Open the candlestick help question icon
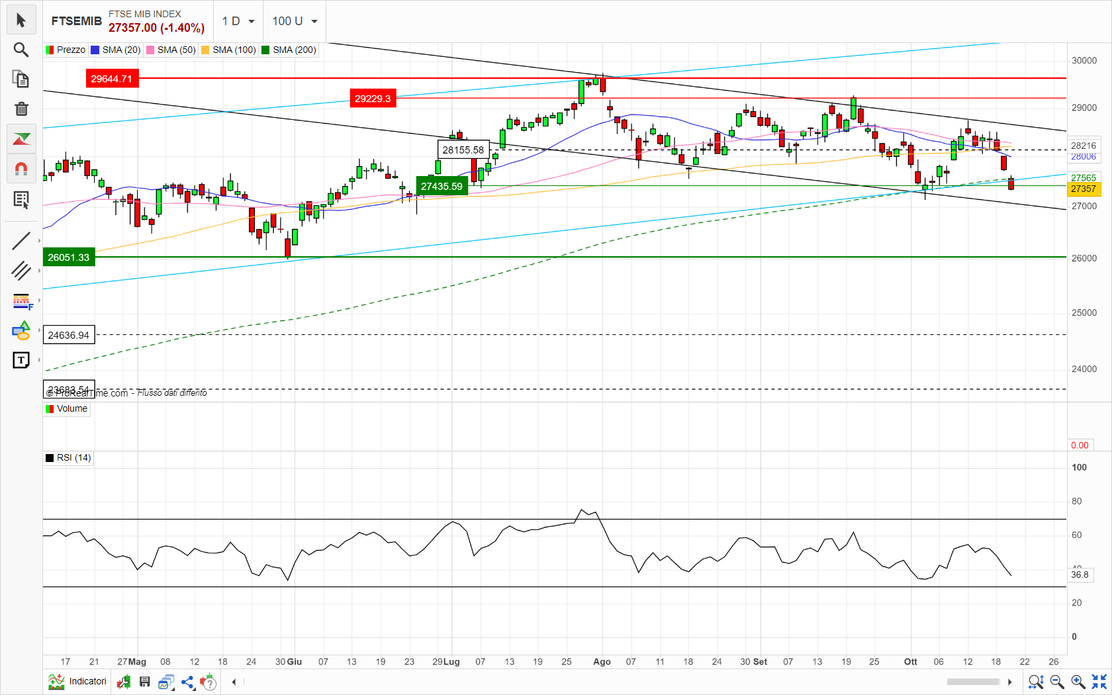 (208, 682)
